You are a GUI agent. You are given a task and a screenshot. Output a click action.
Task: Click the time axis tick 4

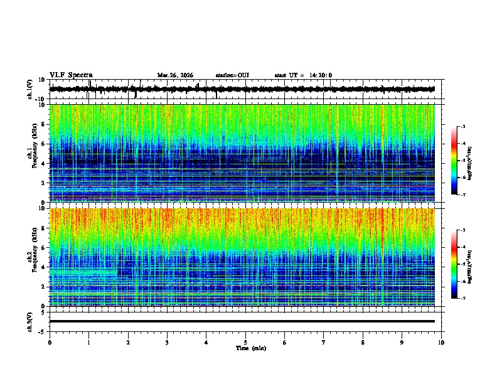(x=206, y=343)
